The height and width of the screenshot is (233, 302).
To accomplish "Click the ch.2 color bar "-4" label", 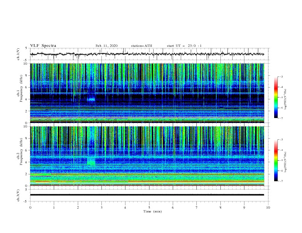I will pos(281,150).
